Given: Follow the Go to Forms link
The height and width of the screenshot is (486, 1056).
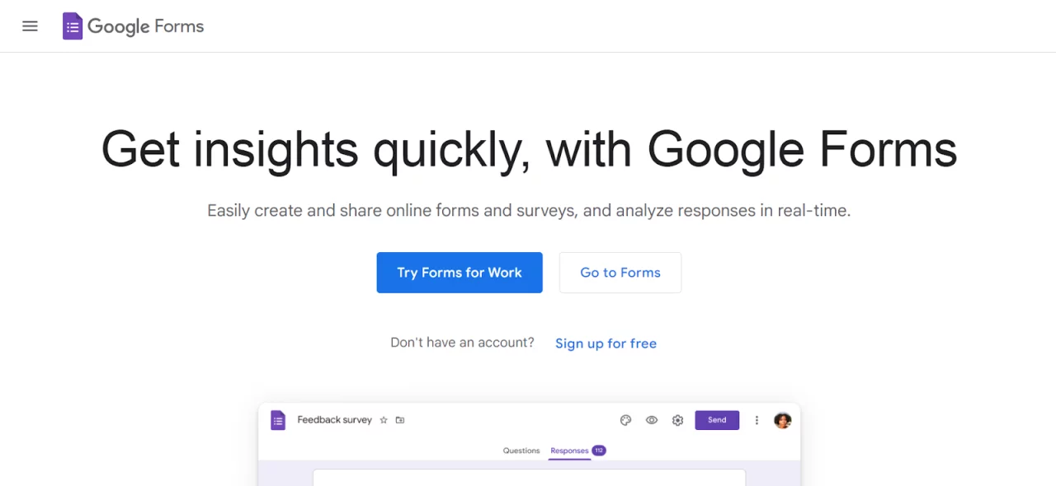Looking at the screenshot, I should pos(620,273).
